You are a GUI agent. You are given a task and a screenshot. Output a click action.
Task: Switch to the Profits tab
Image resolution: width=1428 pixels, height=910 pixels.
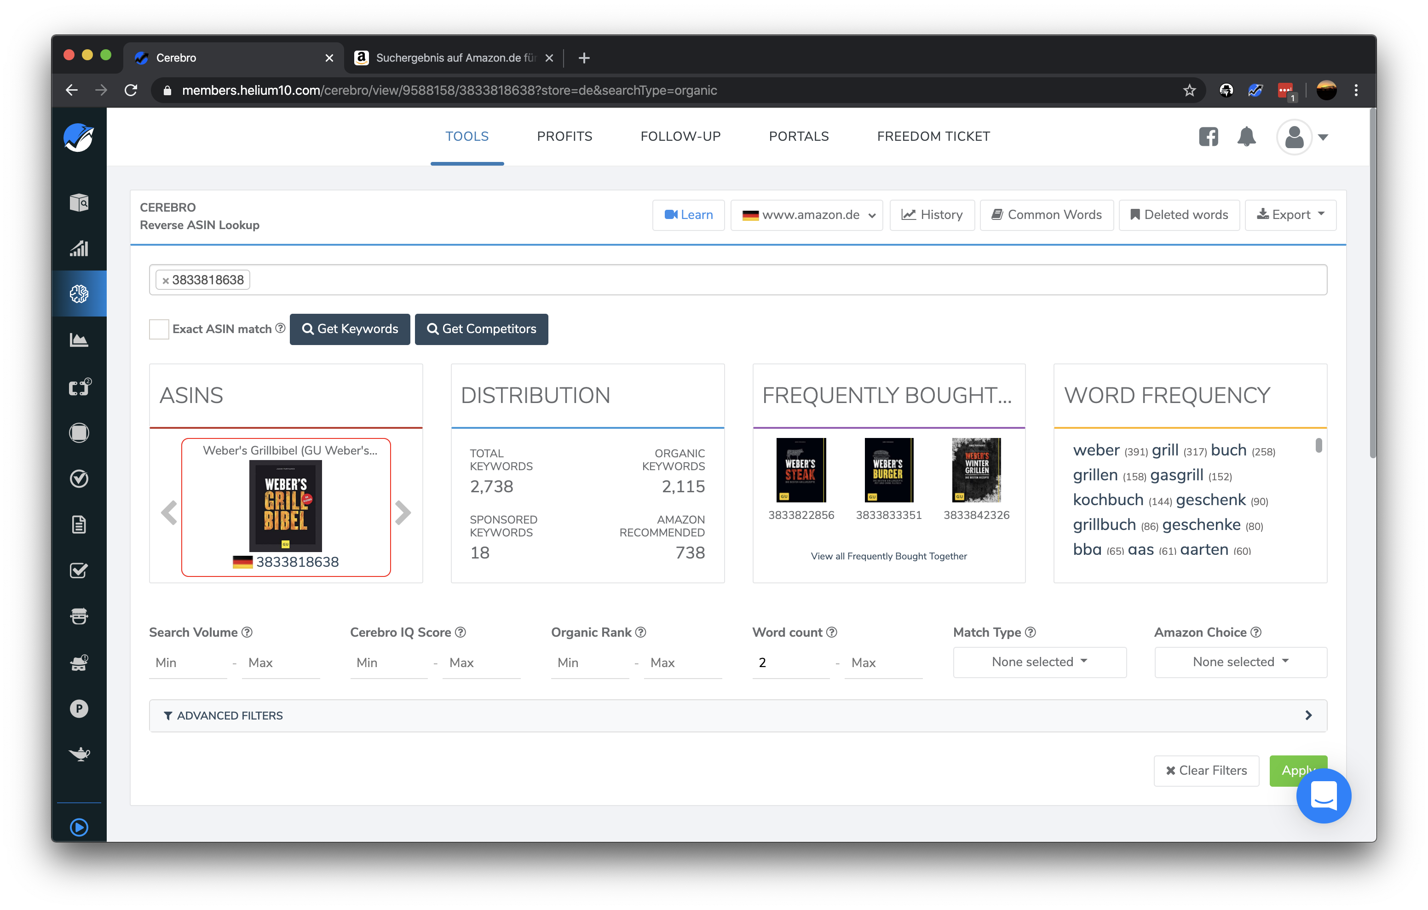pyautogui.click(x=564, y=137)
